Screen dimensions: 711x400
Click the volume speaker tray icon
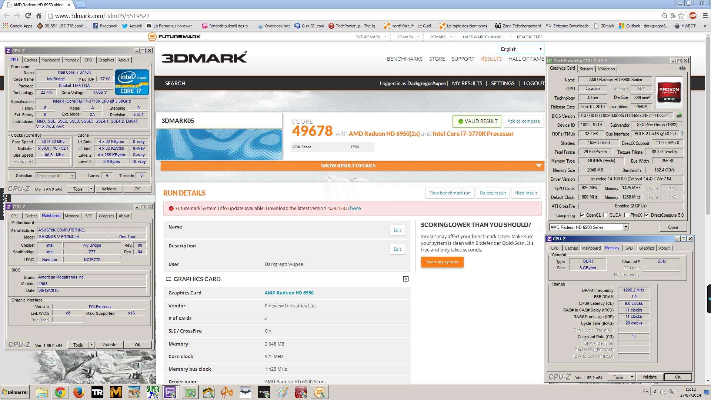[x=663, y=392]
